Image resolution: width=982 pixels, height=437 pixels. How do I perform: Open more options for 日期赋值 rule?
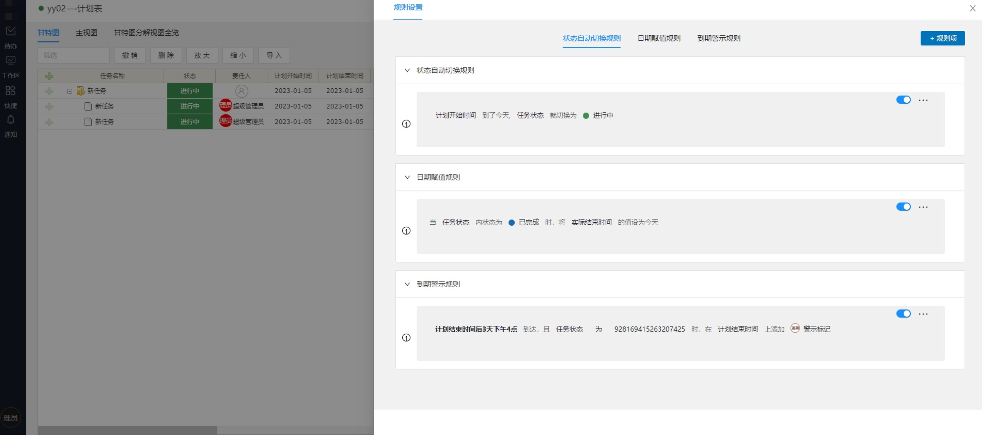923,208
